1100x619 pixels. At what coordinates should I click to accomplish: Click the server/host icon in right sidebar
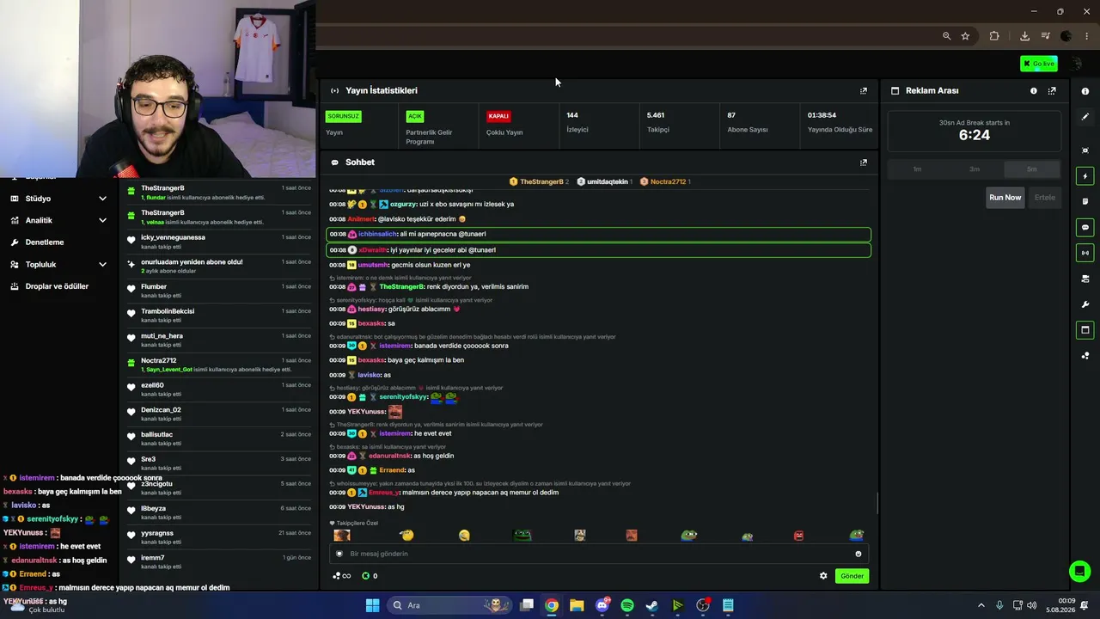pos(1085,279)
